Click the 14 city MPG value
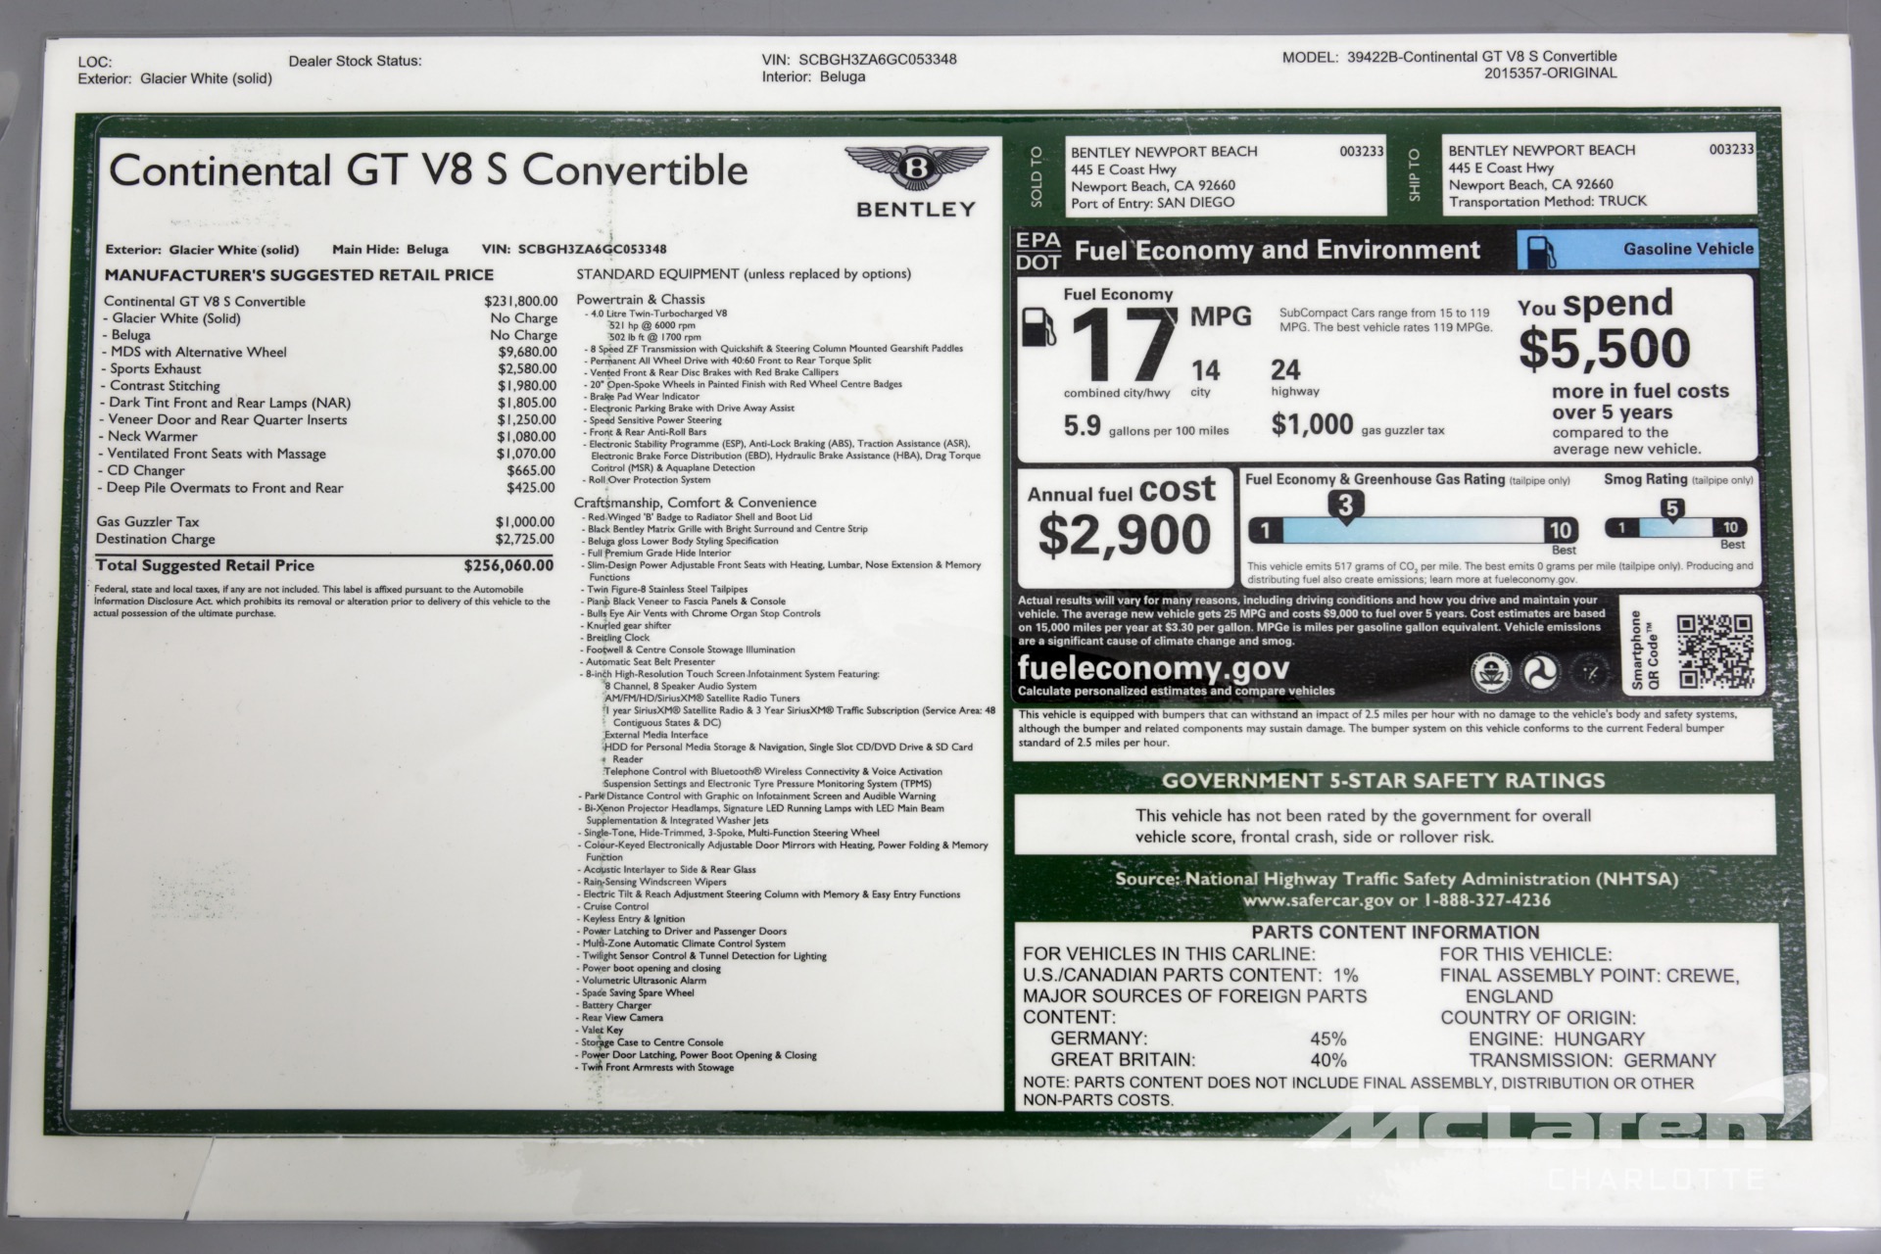1881x1254 pixels. [1205, 371]
